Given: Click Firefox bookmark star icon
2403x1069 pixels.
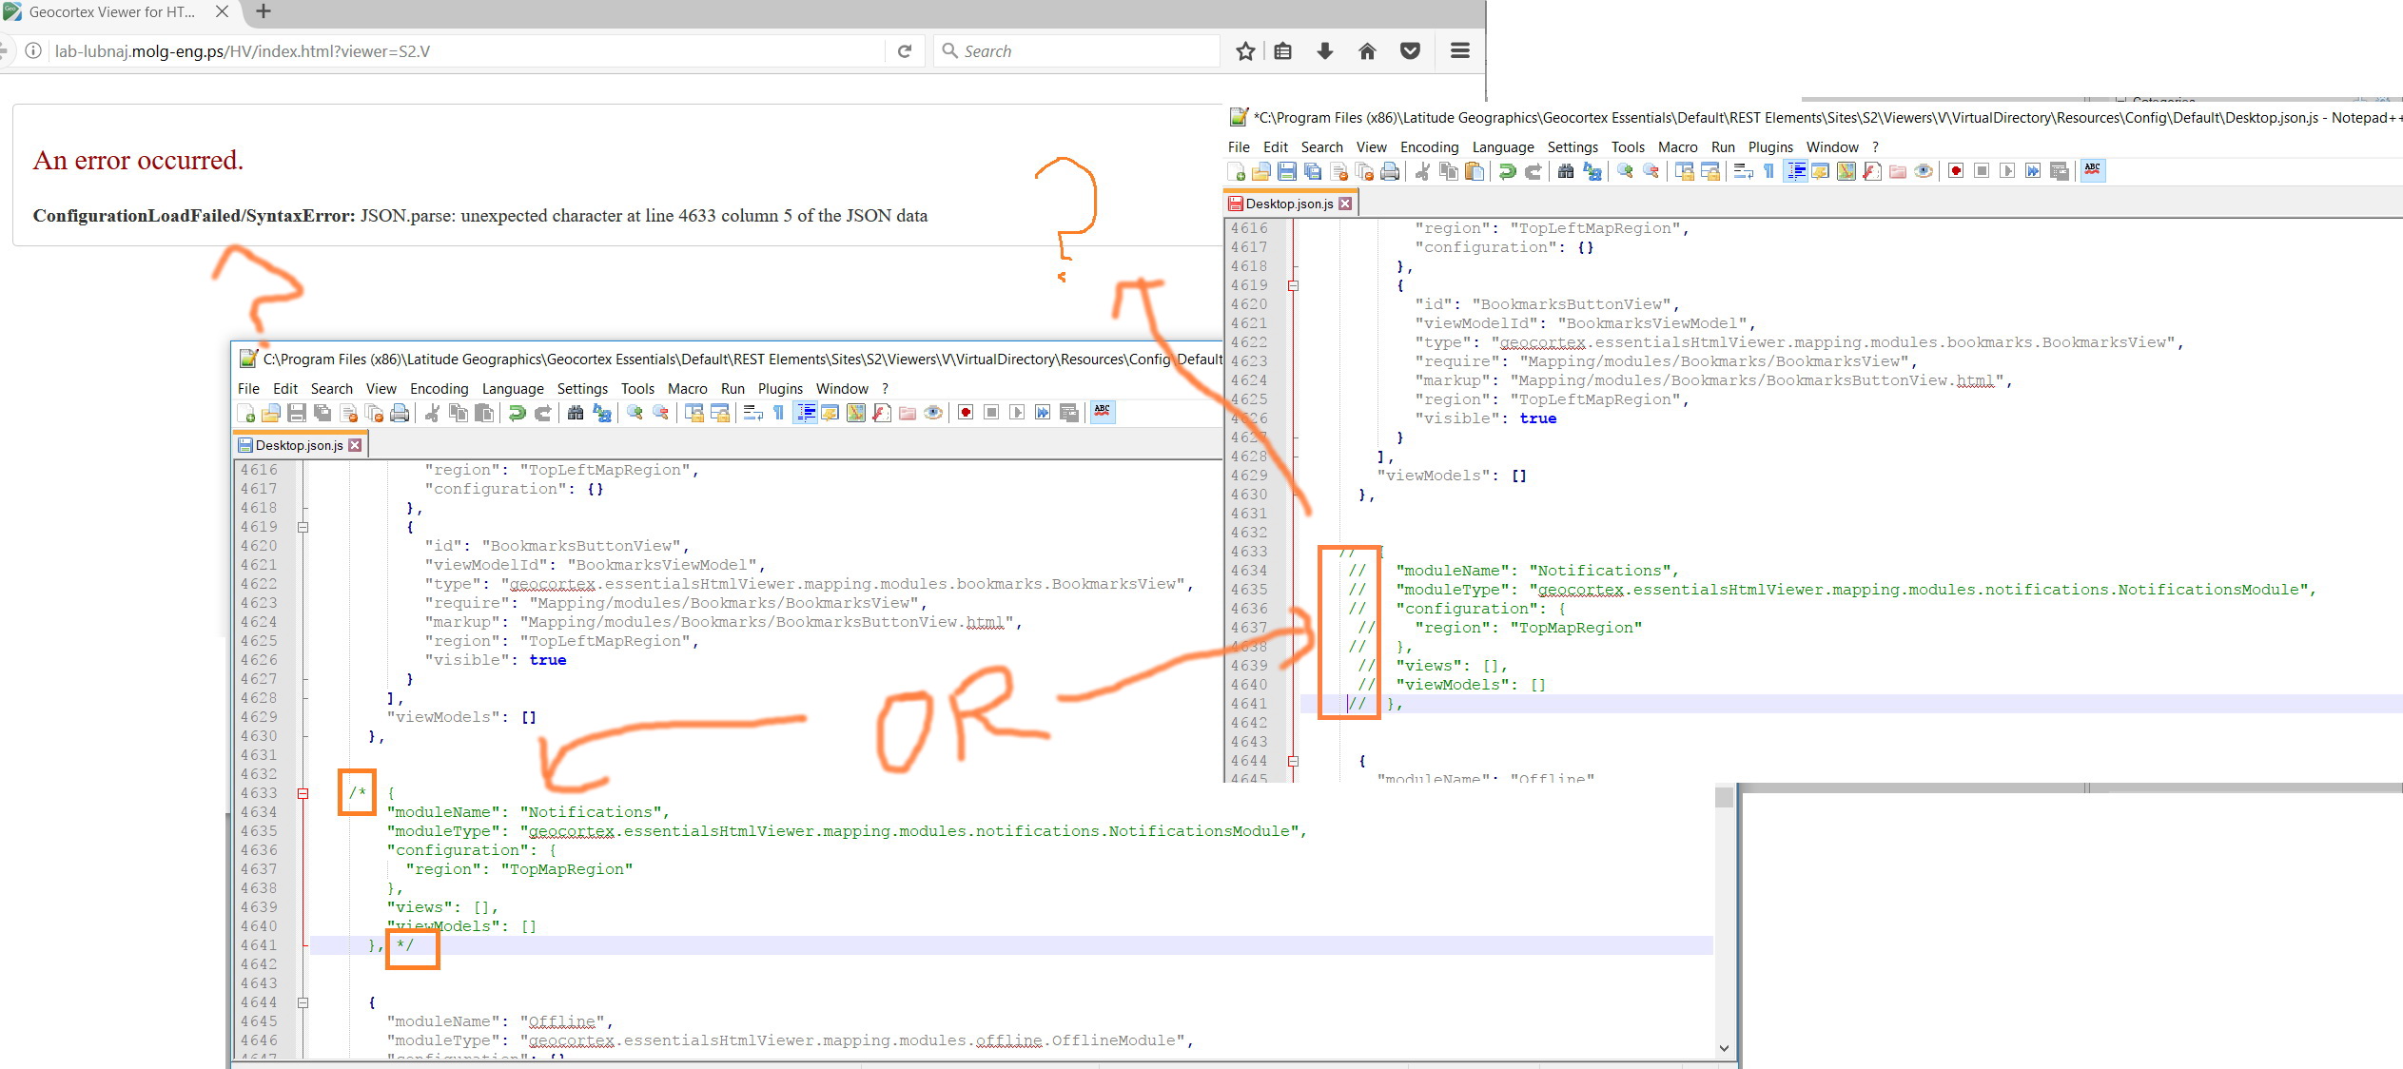Looking at the screenshot, I should pos(1245,51).
